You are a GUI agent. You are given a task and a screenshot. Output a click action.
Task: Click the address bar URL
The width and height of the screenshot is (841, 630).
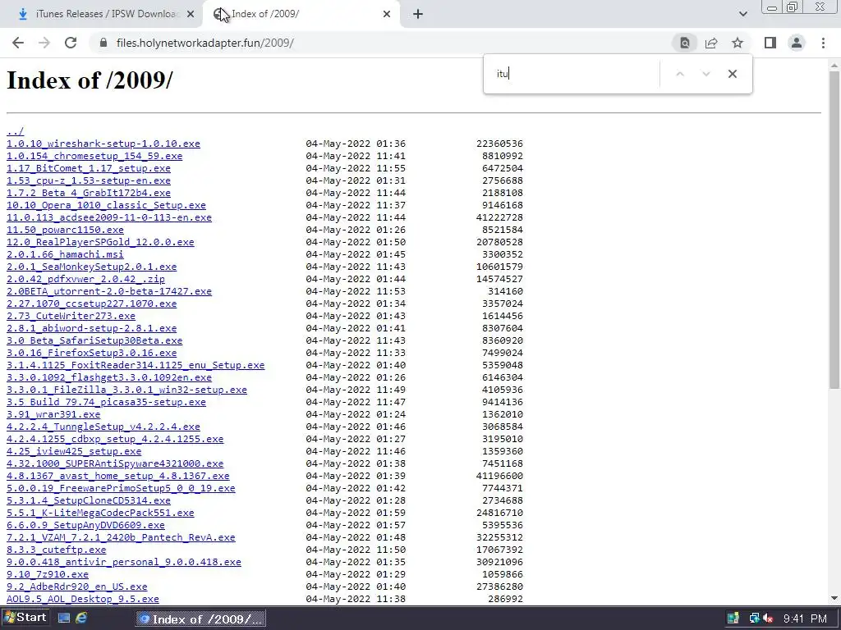[205, 43]
